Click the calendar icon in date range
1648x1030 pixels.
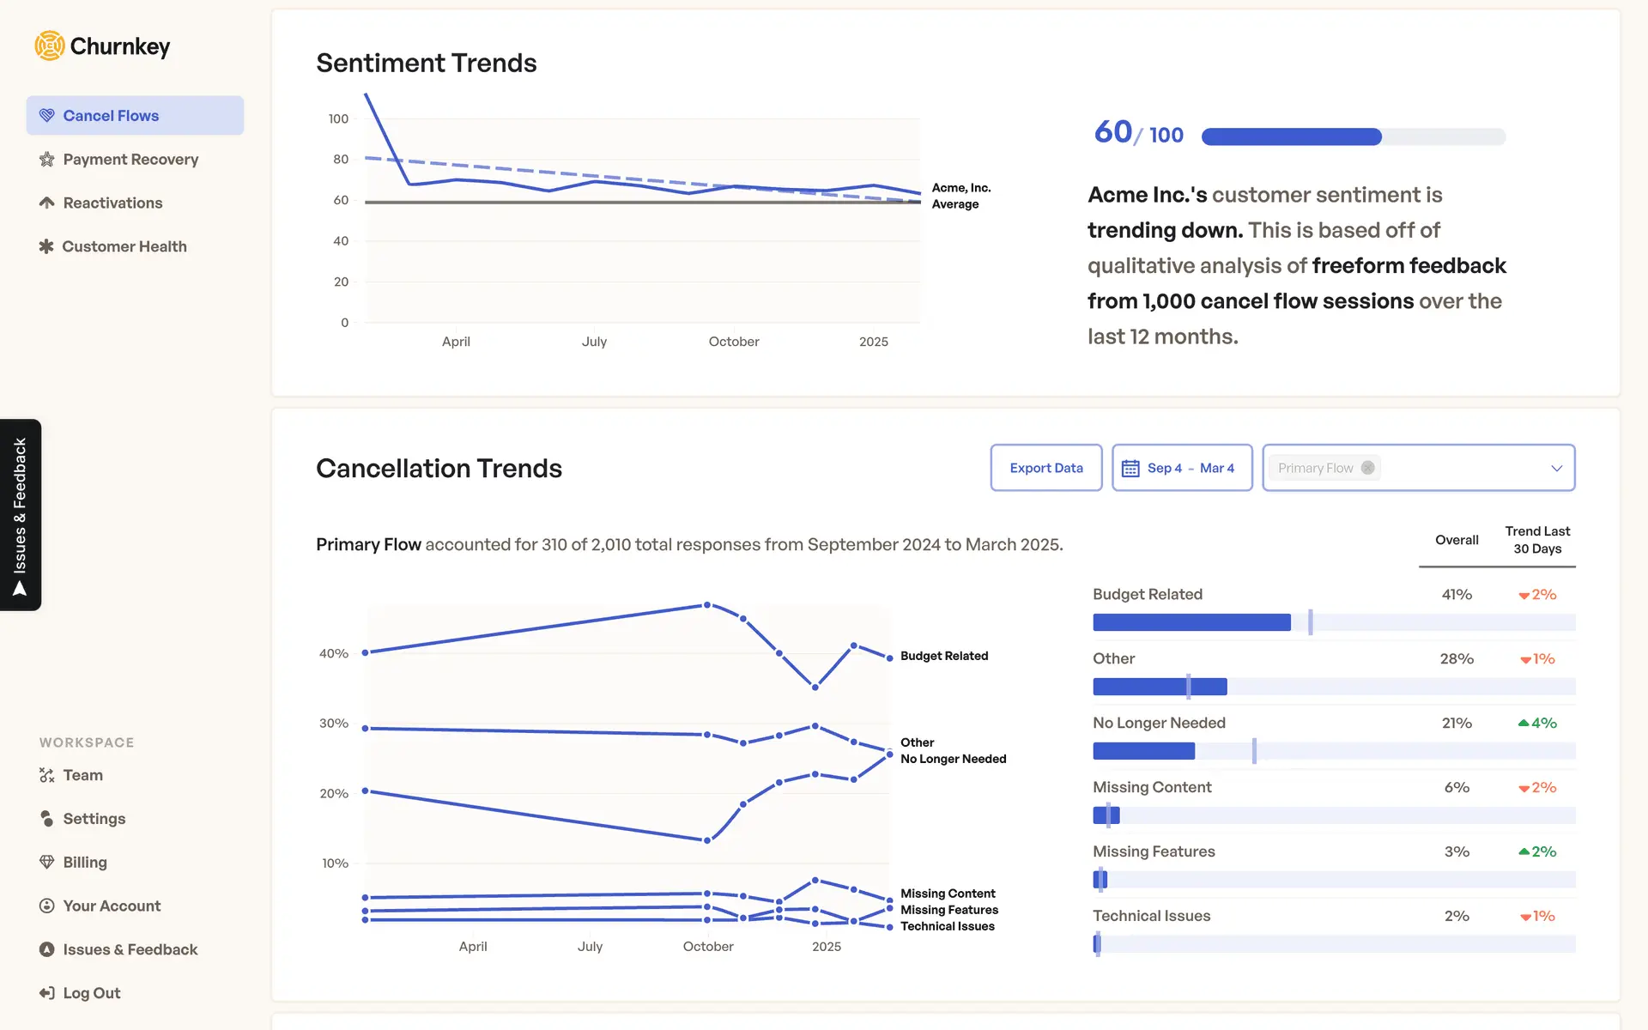pos(1130,468)
